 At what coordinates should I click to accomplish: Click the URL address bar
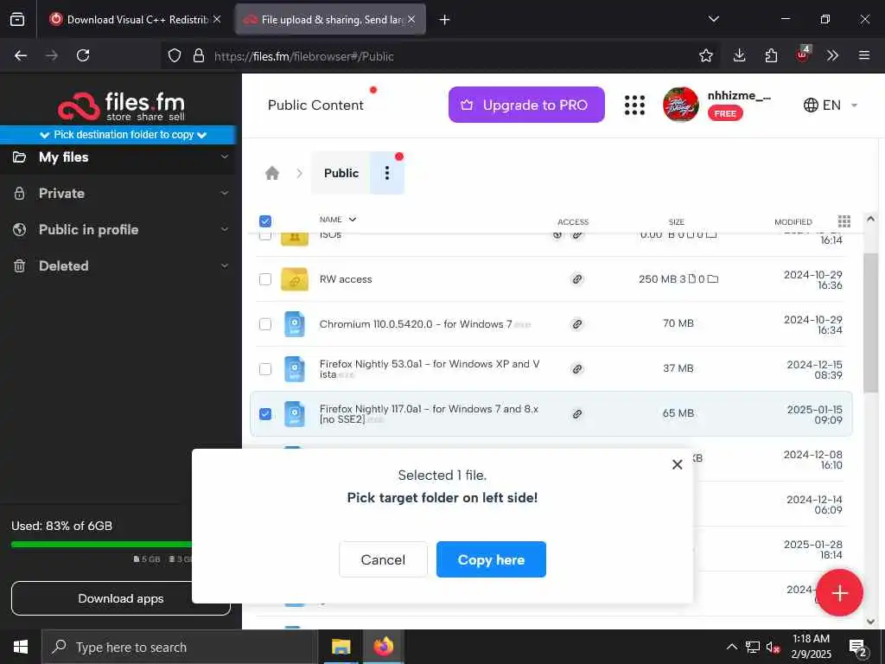tap(440, 56)
